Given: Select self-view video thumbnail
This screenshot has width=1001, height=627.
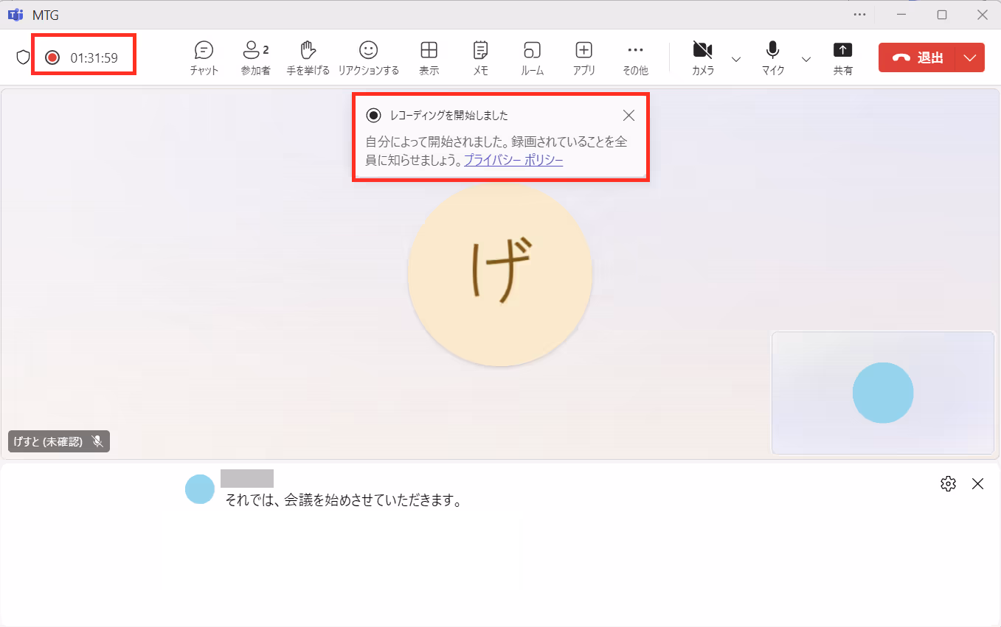Looking at the screenshot, I should coord(883,393).
